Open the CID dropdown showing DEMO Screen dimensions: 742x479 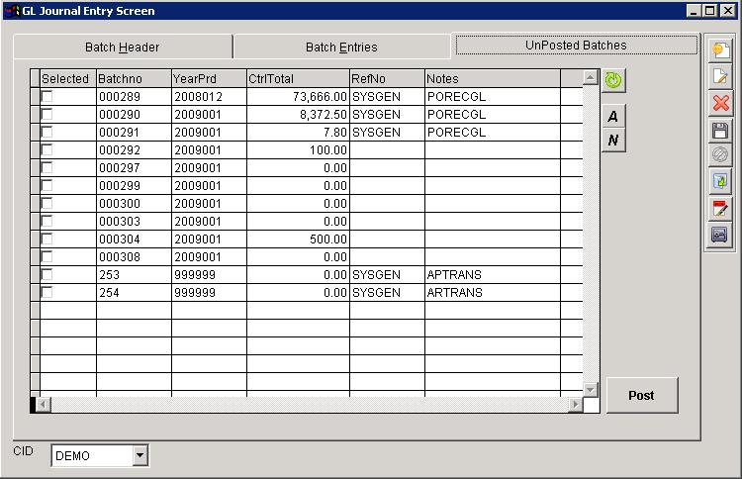coord(139,455)
